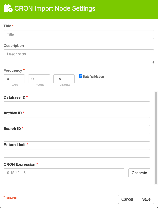Viewport: 158px width, 208px height.
Task: Select the Hours frequency field
Action: tap(39, 79)
